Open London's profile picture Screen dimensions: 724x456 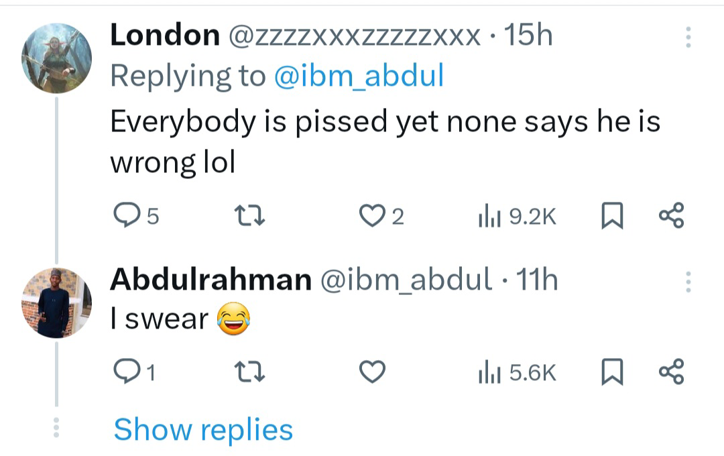click(56, 58)
